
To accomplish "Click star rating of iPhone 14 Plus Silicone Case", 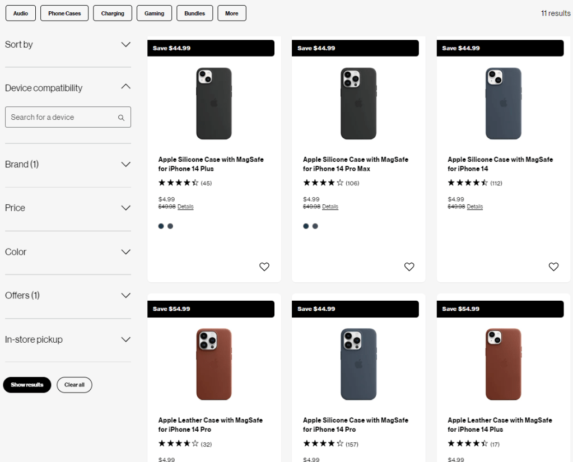I will click(x=178, y=183).
